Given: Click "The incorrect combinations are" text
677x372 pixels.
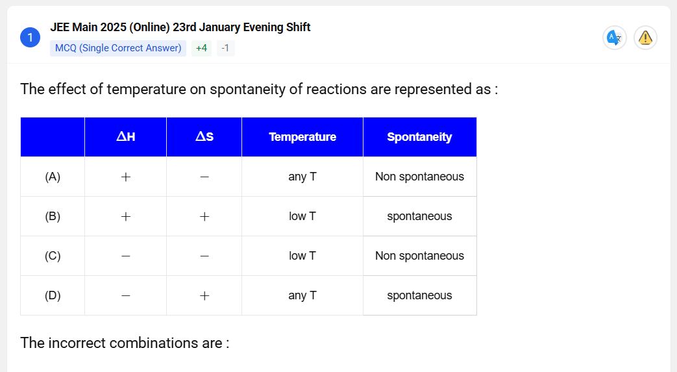Looking at the screenshot, I should point(125,343).
